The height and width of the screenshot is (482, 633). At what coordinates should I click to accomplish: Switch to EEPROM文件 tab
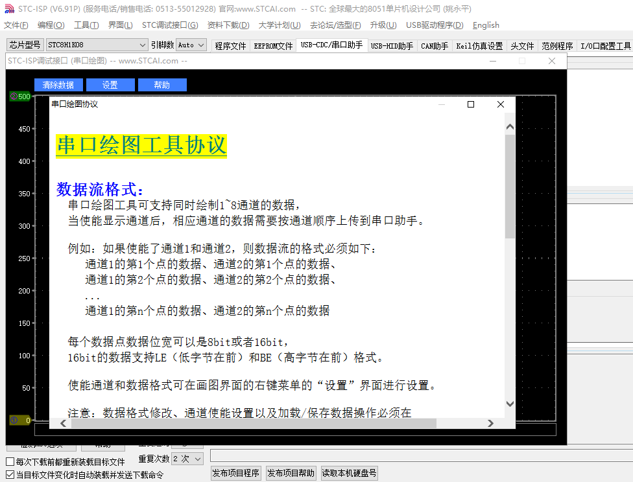click(x=273, y=46)
